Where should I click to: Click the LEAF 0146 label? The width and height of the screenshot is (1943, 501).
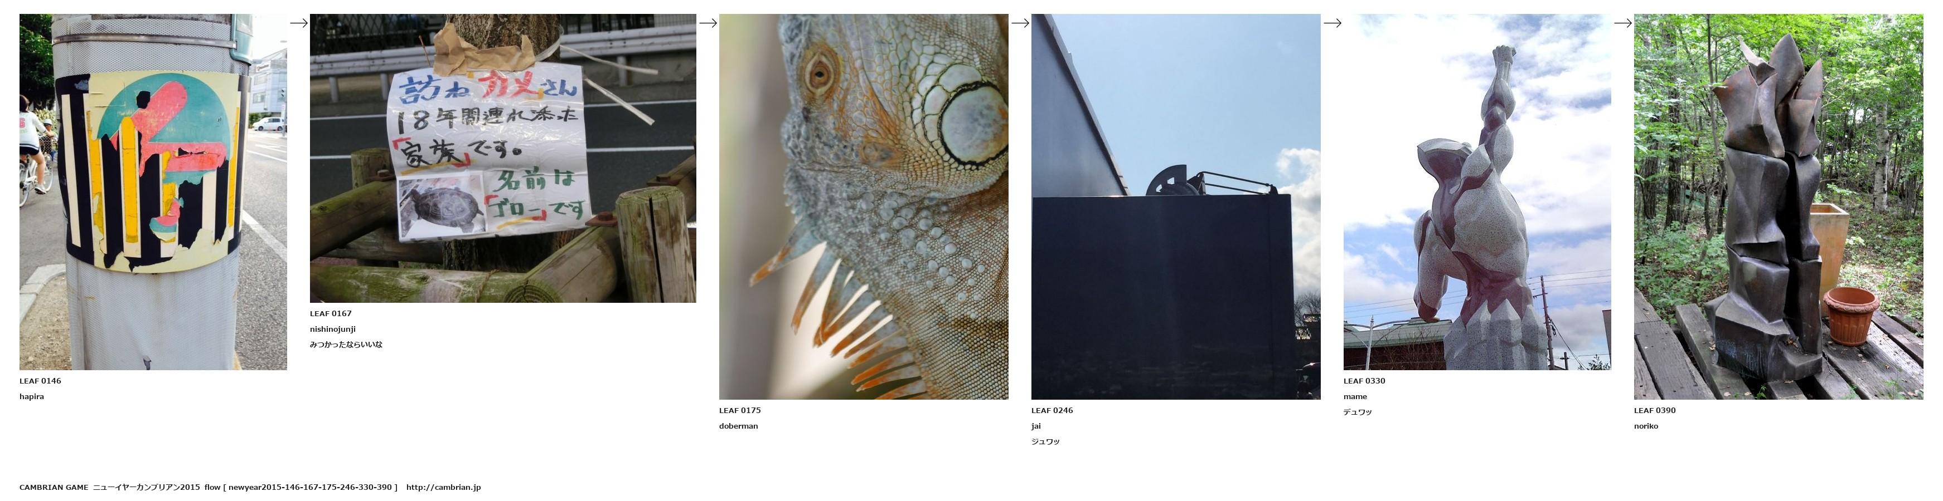(x=40, y=381)
